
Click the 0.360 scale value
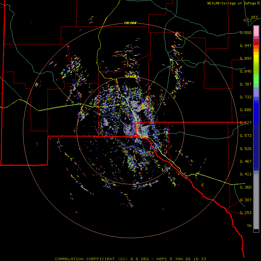[x=246, y=187]
